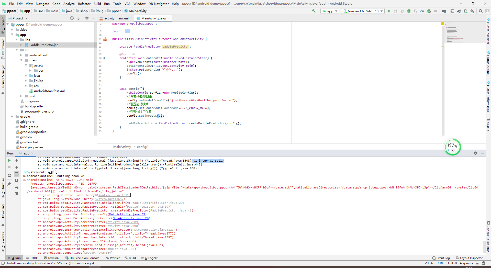The height and width of the screenshot is (268, 491).
Task: Toggle soft-wrap in Run console
Action: tap(17, 174)
